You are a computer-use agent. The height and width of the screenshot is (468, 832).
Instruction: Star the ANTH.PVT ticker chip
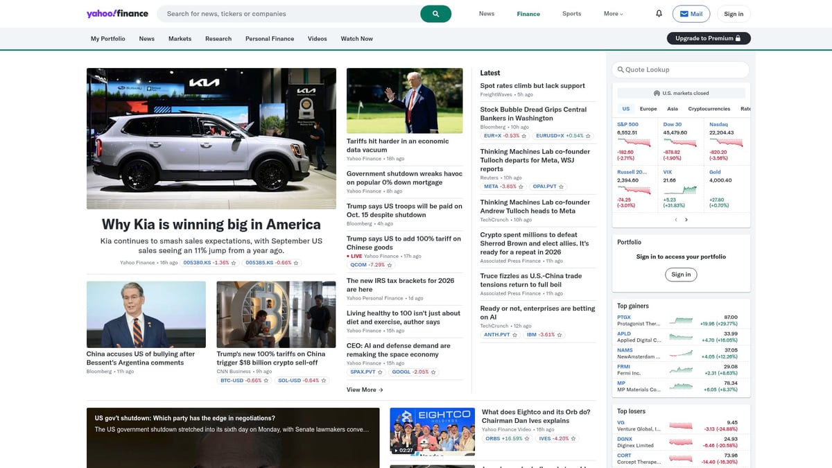click(x=515, y=335)
